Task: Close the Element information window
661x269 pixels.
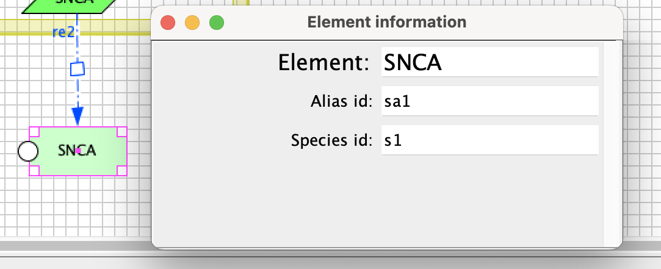Action: (168, 23)
